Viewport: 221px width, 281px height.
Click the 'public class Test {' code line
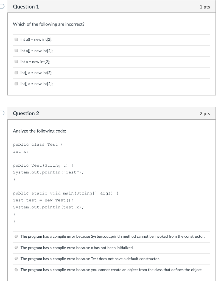(38, 144)
